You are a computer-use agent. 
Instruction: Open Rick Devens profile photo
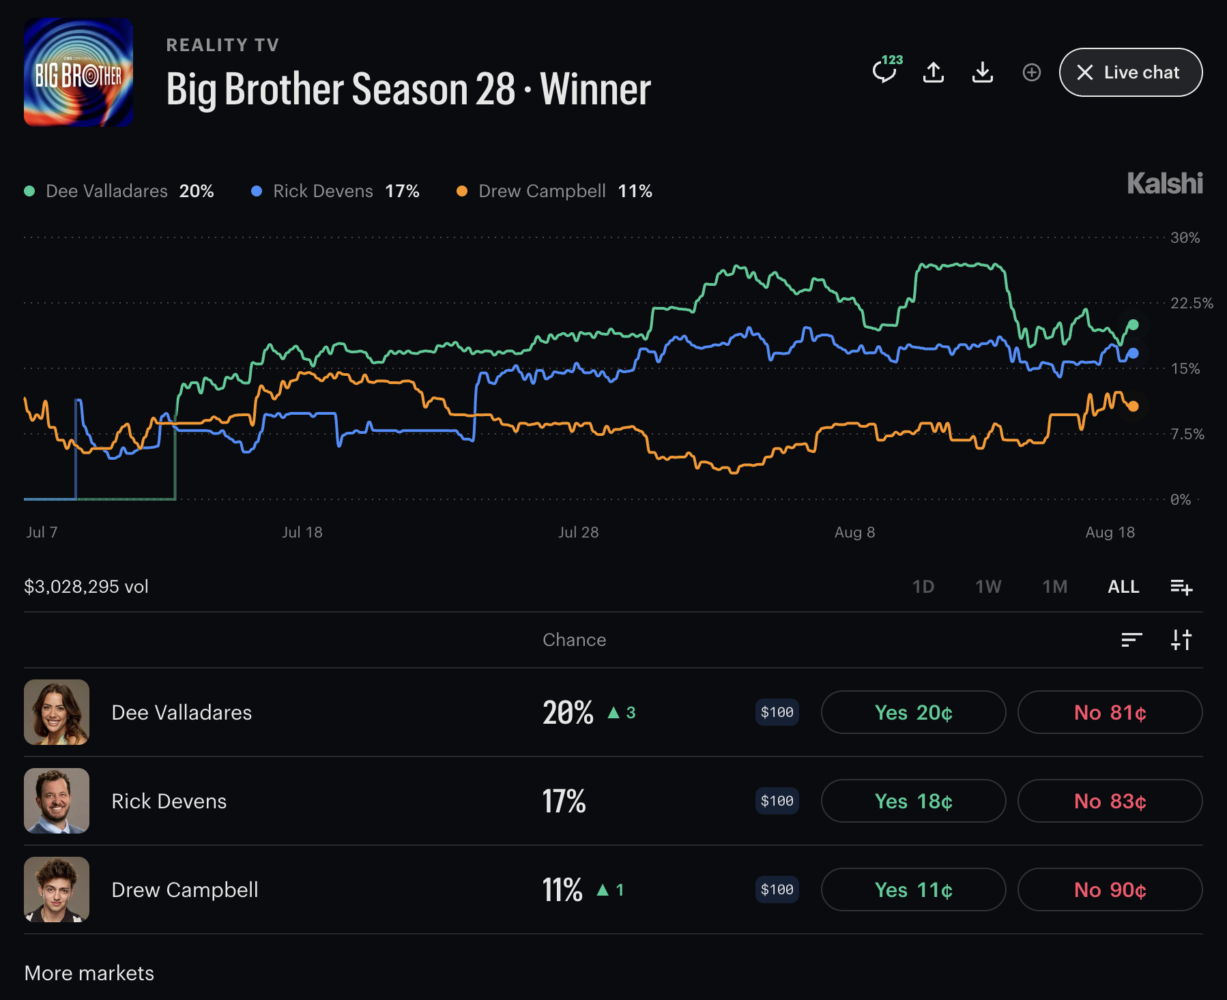[57, 801]
